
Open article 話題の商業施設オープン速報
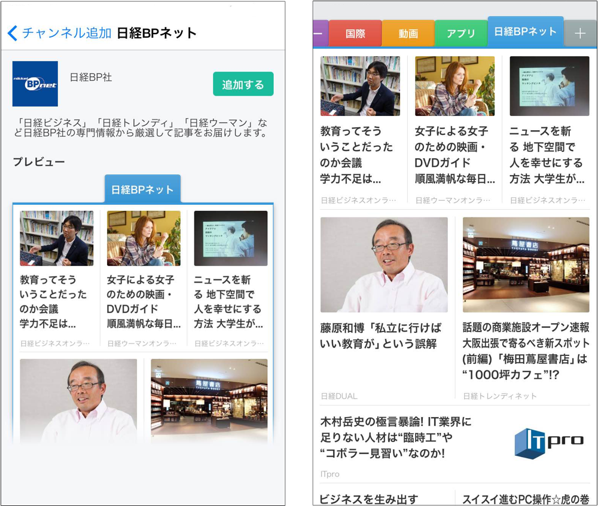click(x=526, y=351)
